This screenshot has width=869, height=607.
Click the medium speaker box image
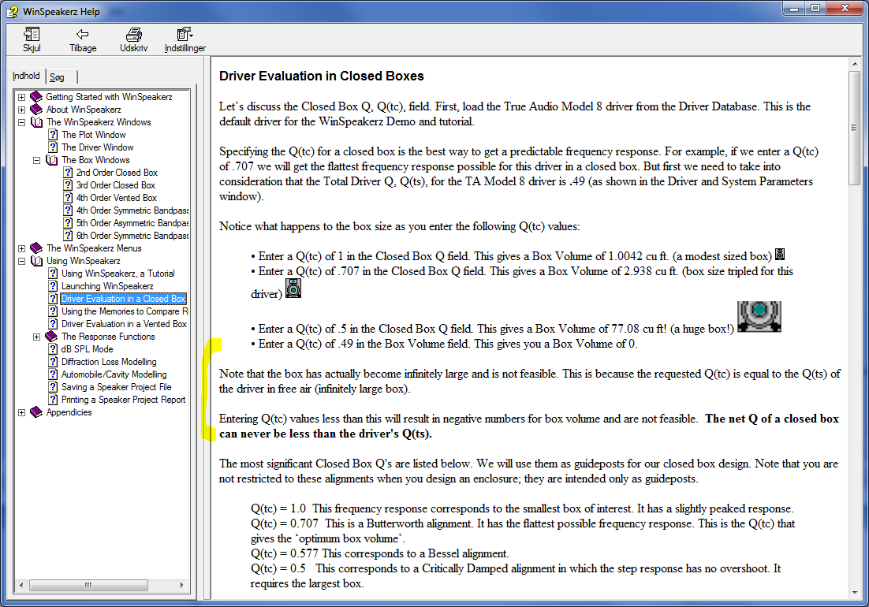[x=293, y=288]
